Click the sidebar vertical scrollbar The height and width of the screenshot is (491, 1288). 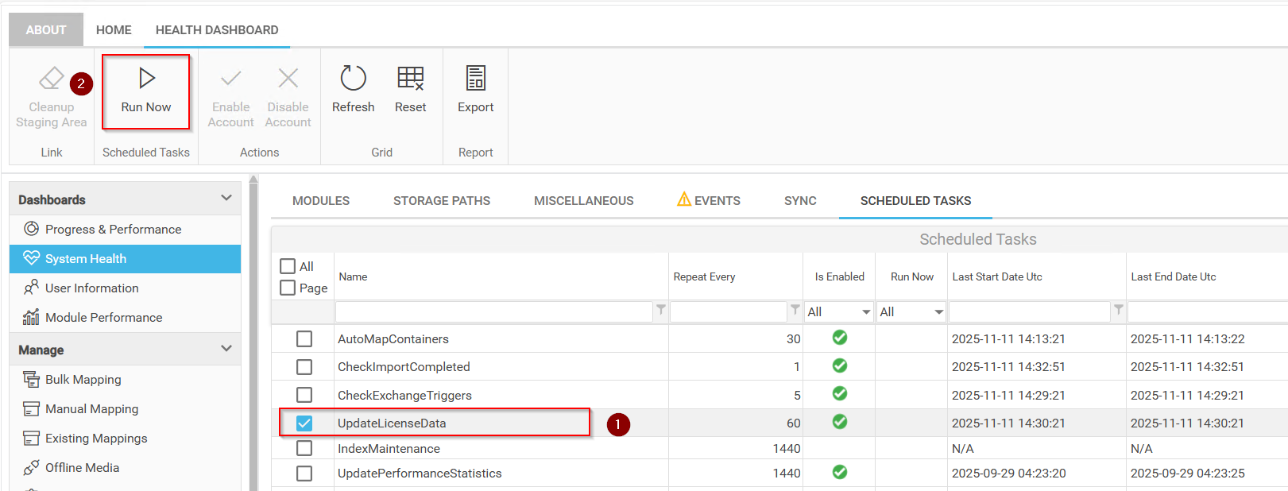click(x=253, y=334)
